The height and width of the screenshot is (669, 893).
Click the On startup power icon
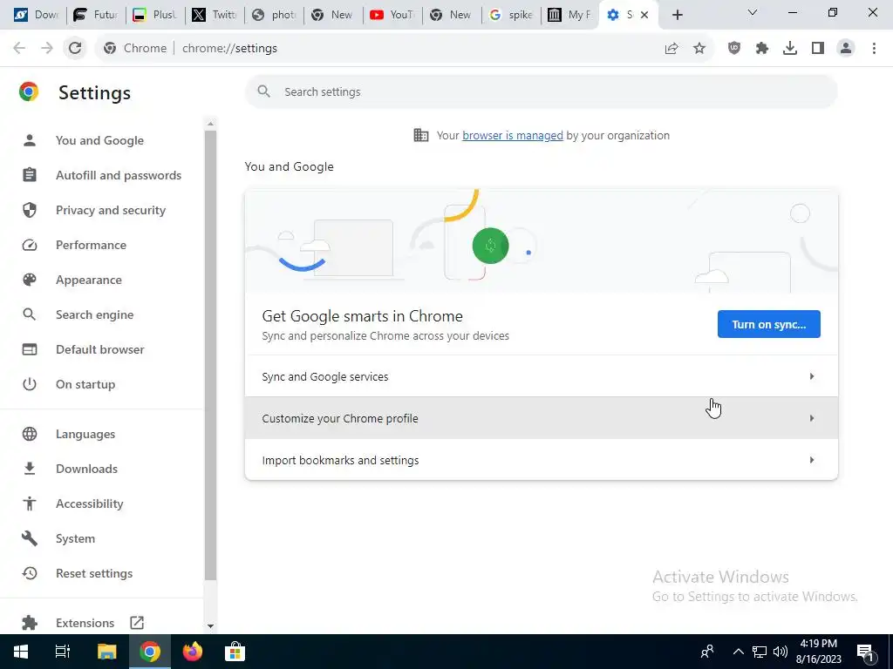click(x=30, y=384)
